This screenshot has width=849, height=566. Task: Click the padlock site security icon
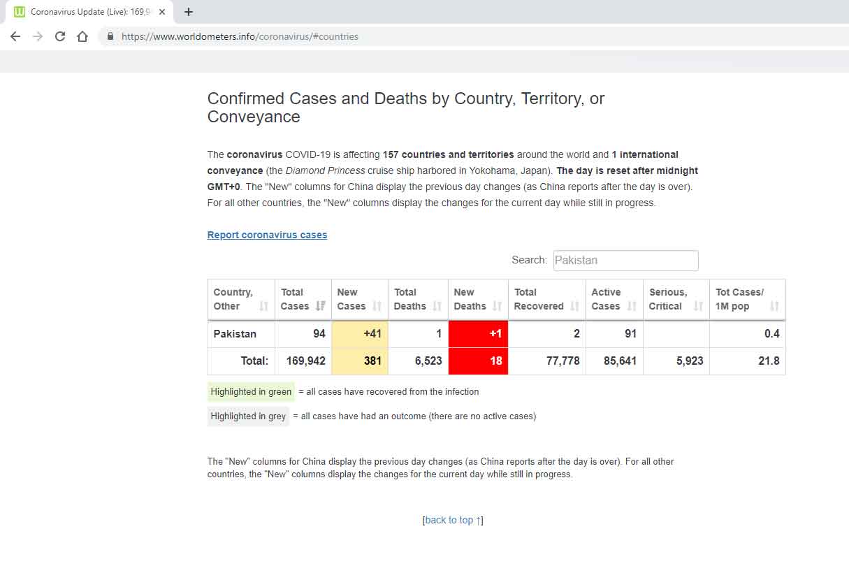click(x=110, y=36)
